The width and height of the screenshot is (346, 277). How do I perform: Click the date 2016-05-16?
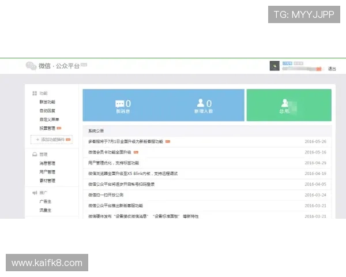[x=315, y=152]
